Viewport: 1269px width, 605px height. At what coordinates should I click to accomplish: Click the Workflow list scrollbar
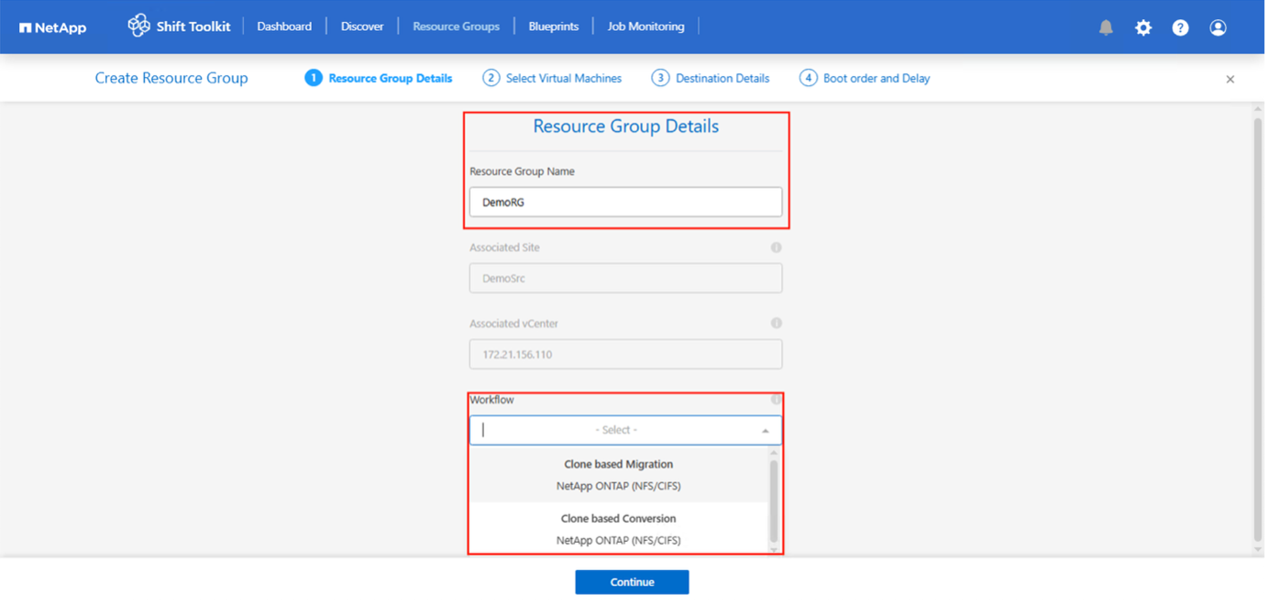tap(773, 500)
